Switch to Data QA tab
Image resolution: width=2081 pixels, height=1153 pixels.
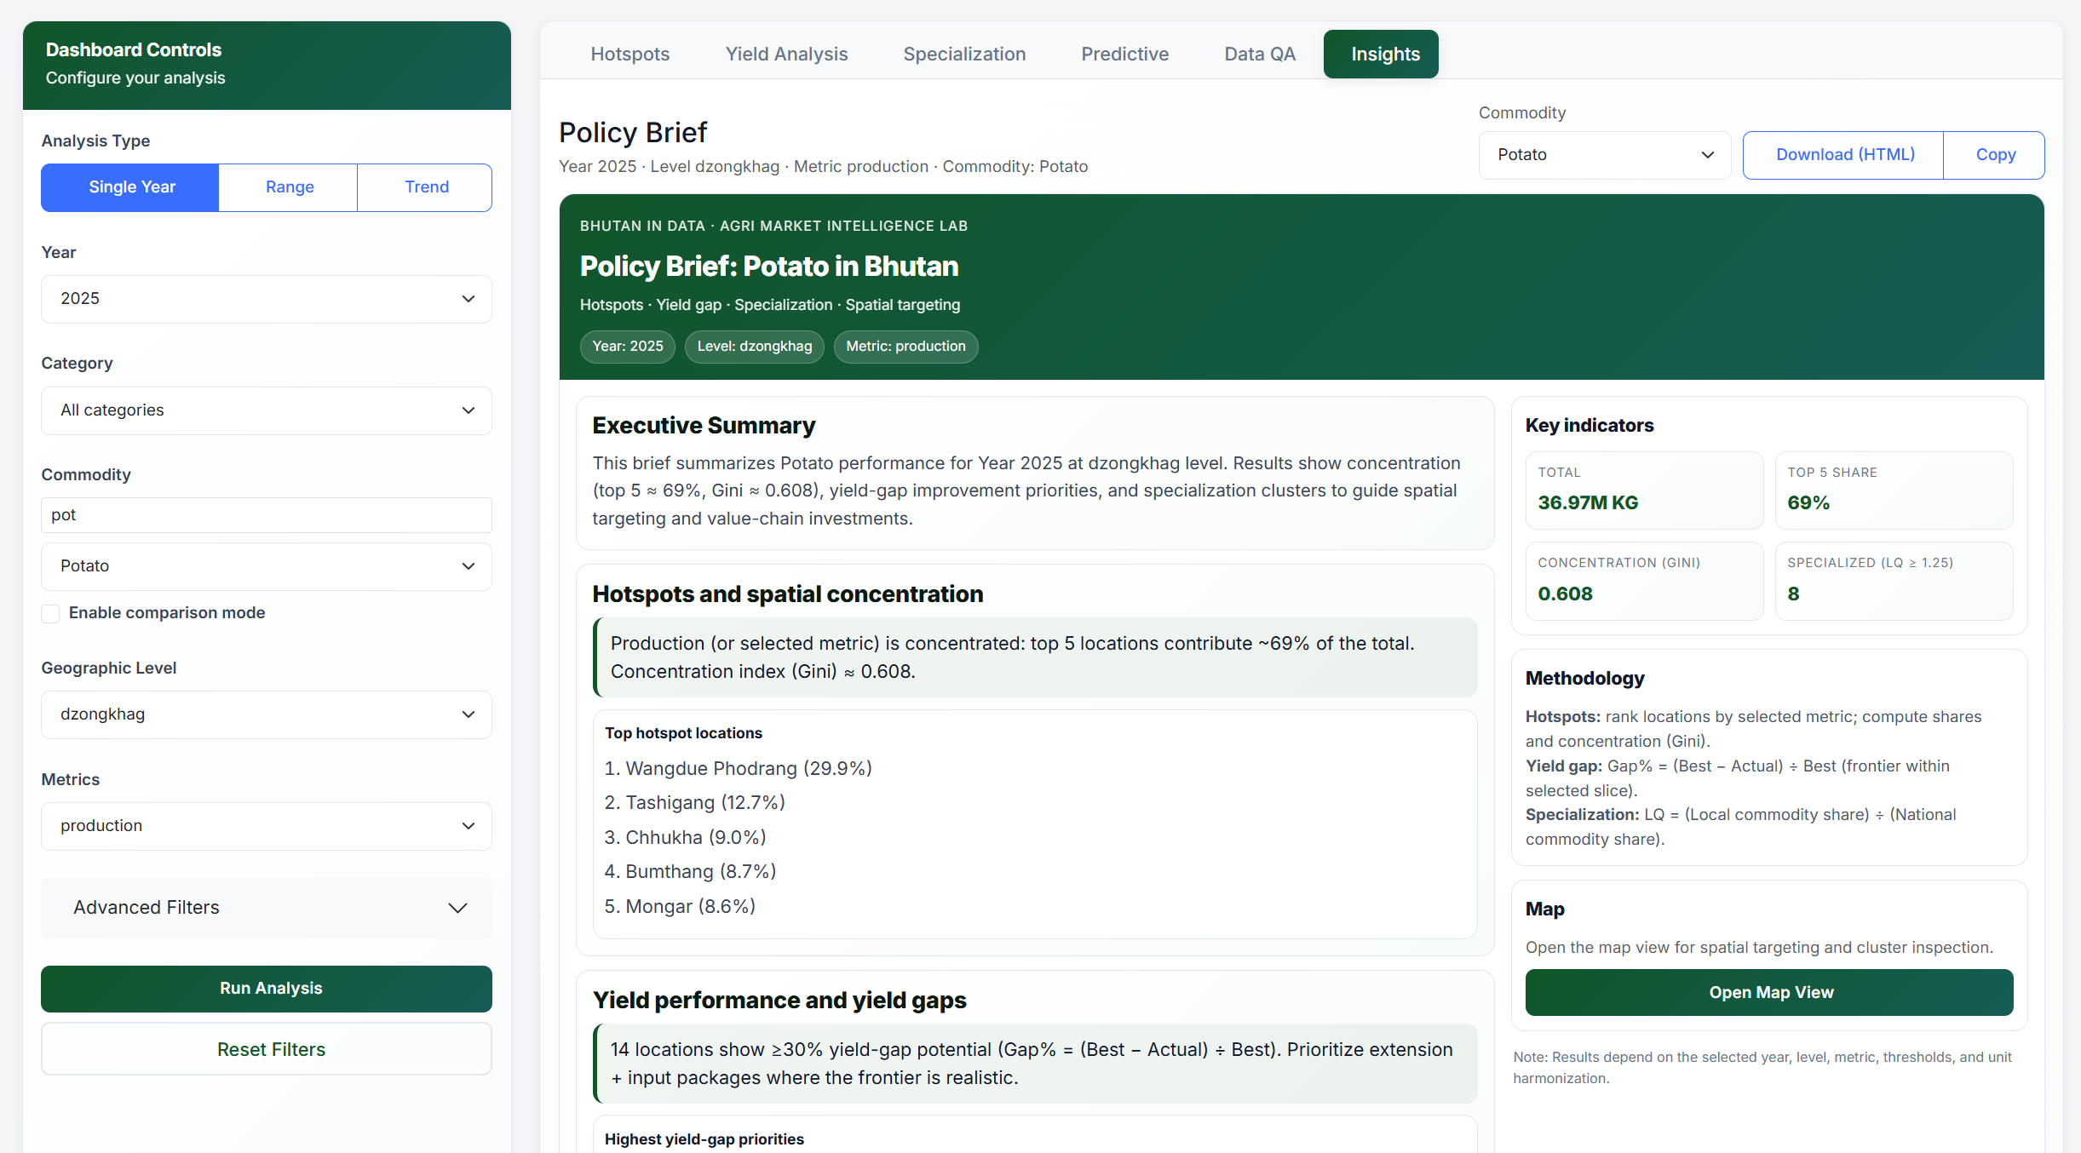[x=1259, y=54]
